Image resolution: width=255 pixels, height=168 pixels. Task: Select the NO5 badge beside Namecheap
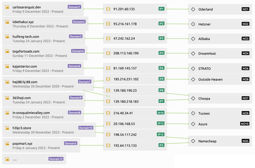[245, 141]
